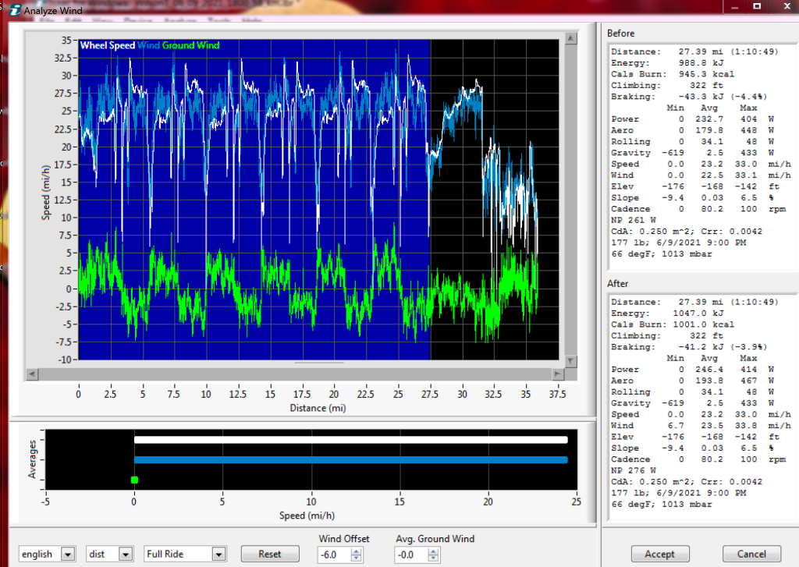Click the Analyze Wind window icon
Image resolution: width=799 pixels, height=567 pixels.
(x=16, y=10)
